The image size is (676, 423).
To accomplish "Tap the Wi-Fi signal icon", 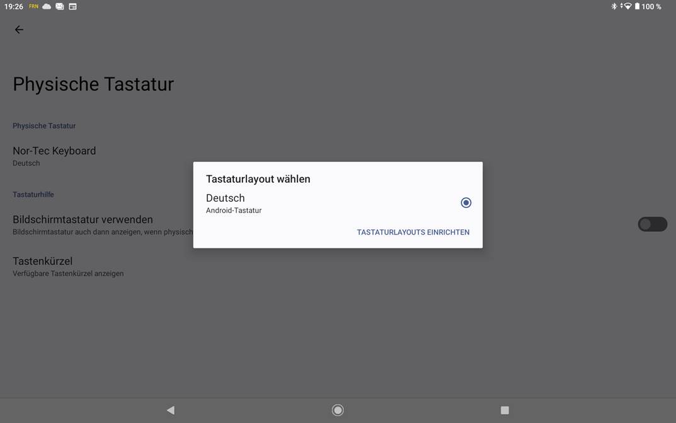I will pos(627,6).
